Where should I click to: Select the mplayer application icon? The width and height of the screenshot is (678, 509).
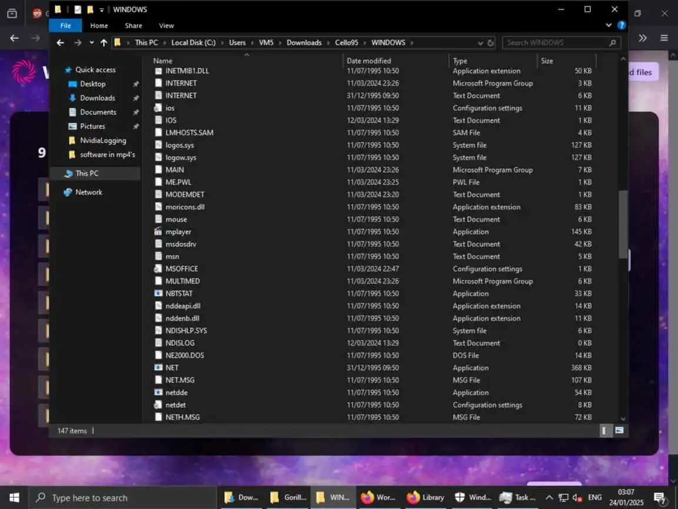pyautogui.click(x=158, y=232)
